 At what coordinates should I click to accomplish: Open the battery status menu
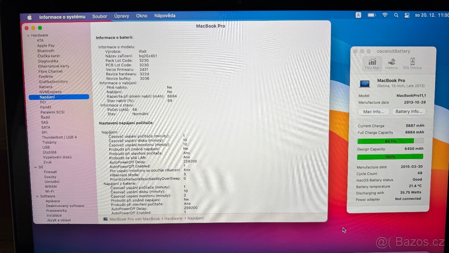(x=371, y=15)
